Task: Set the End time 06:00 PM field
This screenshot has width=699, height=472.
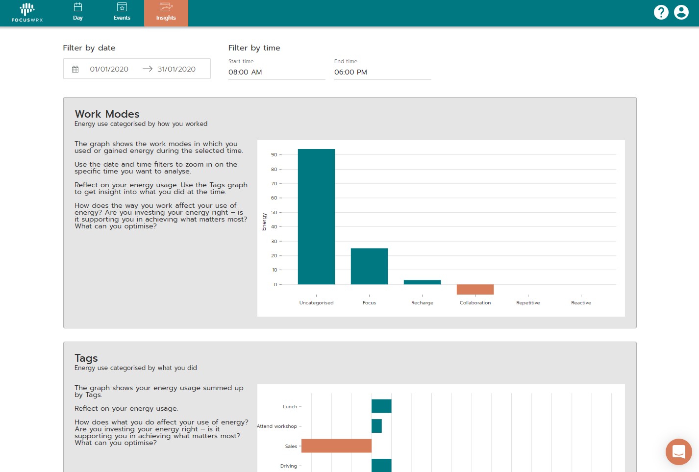Action: [382, 72]
